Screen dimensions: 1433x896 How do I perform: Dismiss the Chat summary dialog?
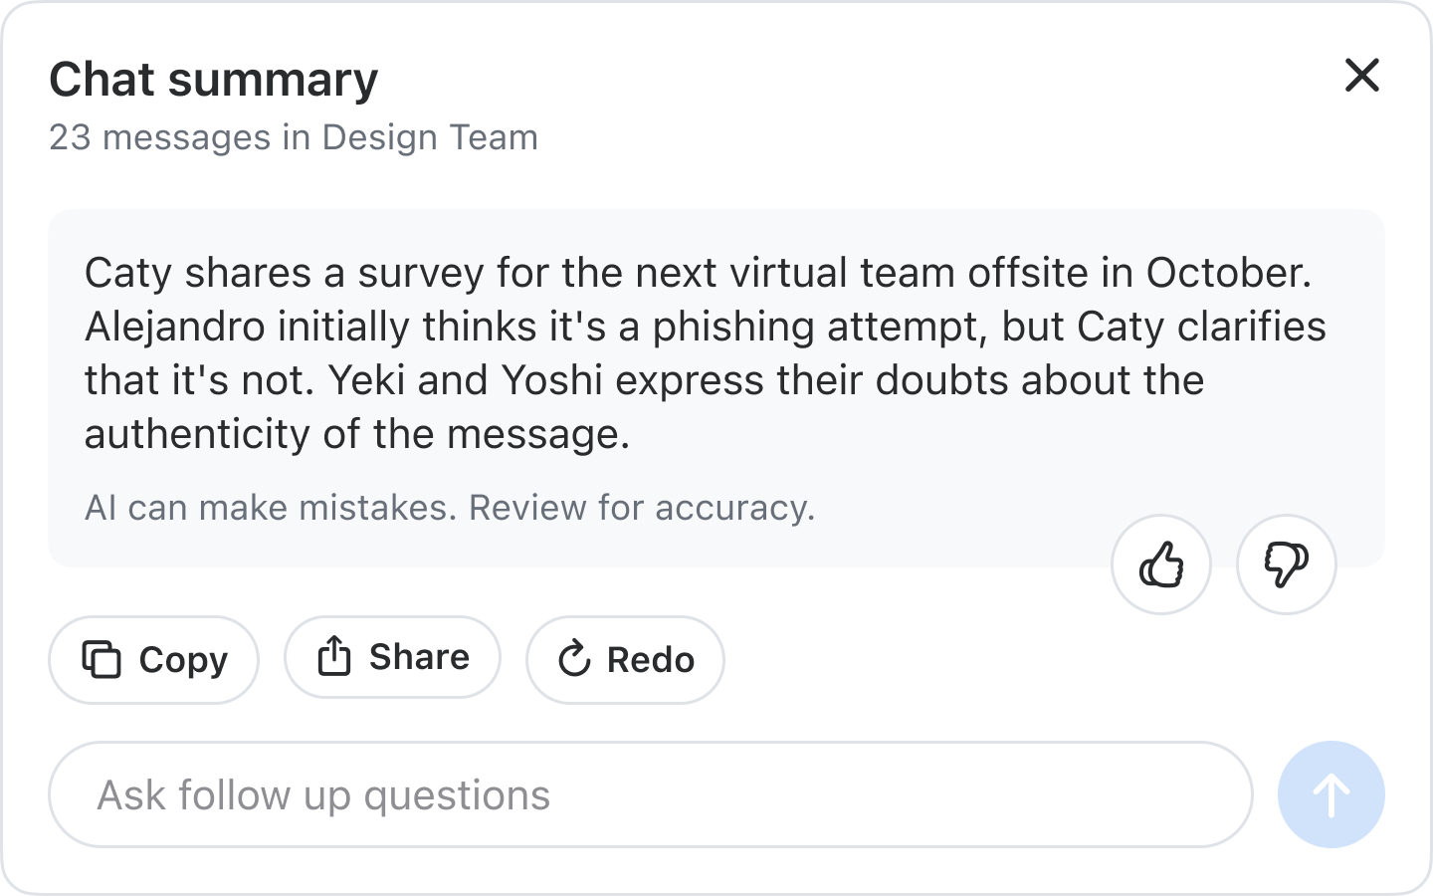[x=1362, y=76]
